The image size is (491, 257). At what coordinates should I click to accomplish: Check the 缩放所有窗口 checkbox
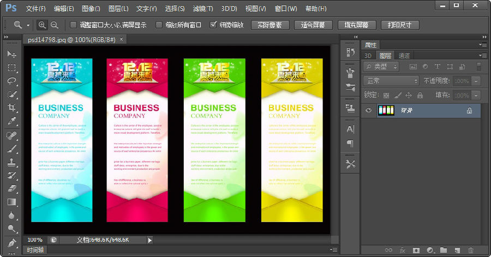pyautogui.click(x=159, y=25)
